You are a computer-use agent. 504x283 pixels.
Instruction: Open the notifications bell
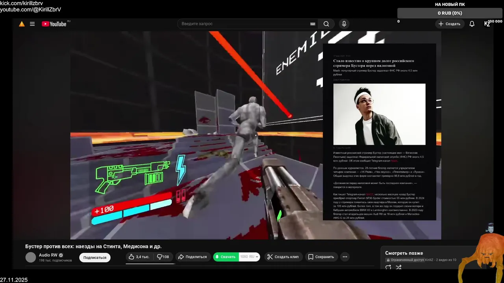pyautogui.click(x=472, y=24)
